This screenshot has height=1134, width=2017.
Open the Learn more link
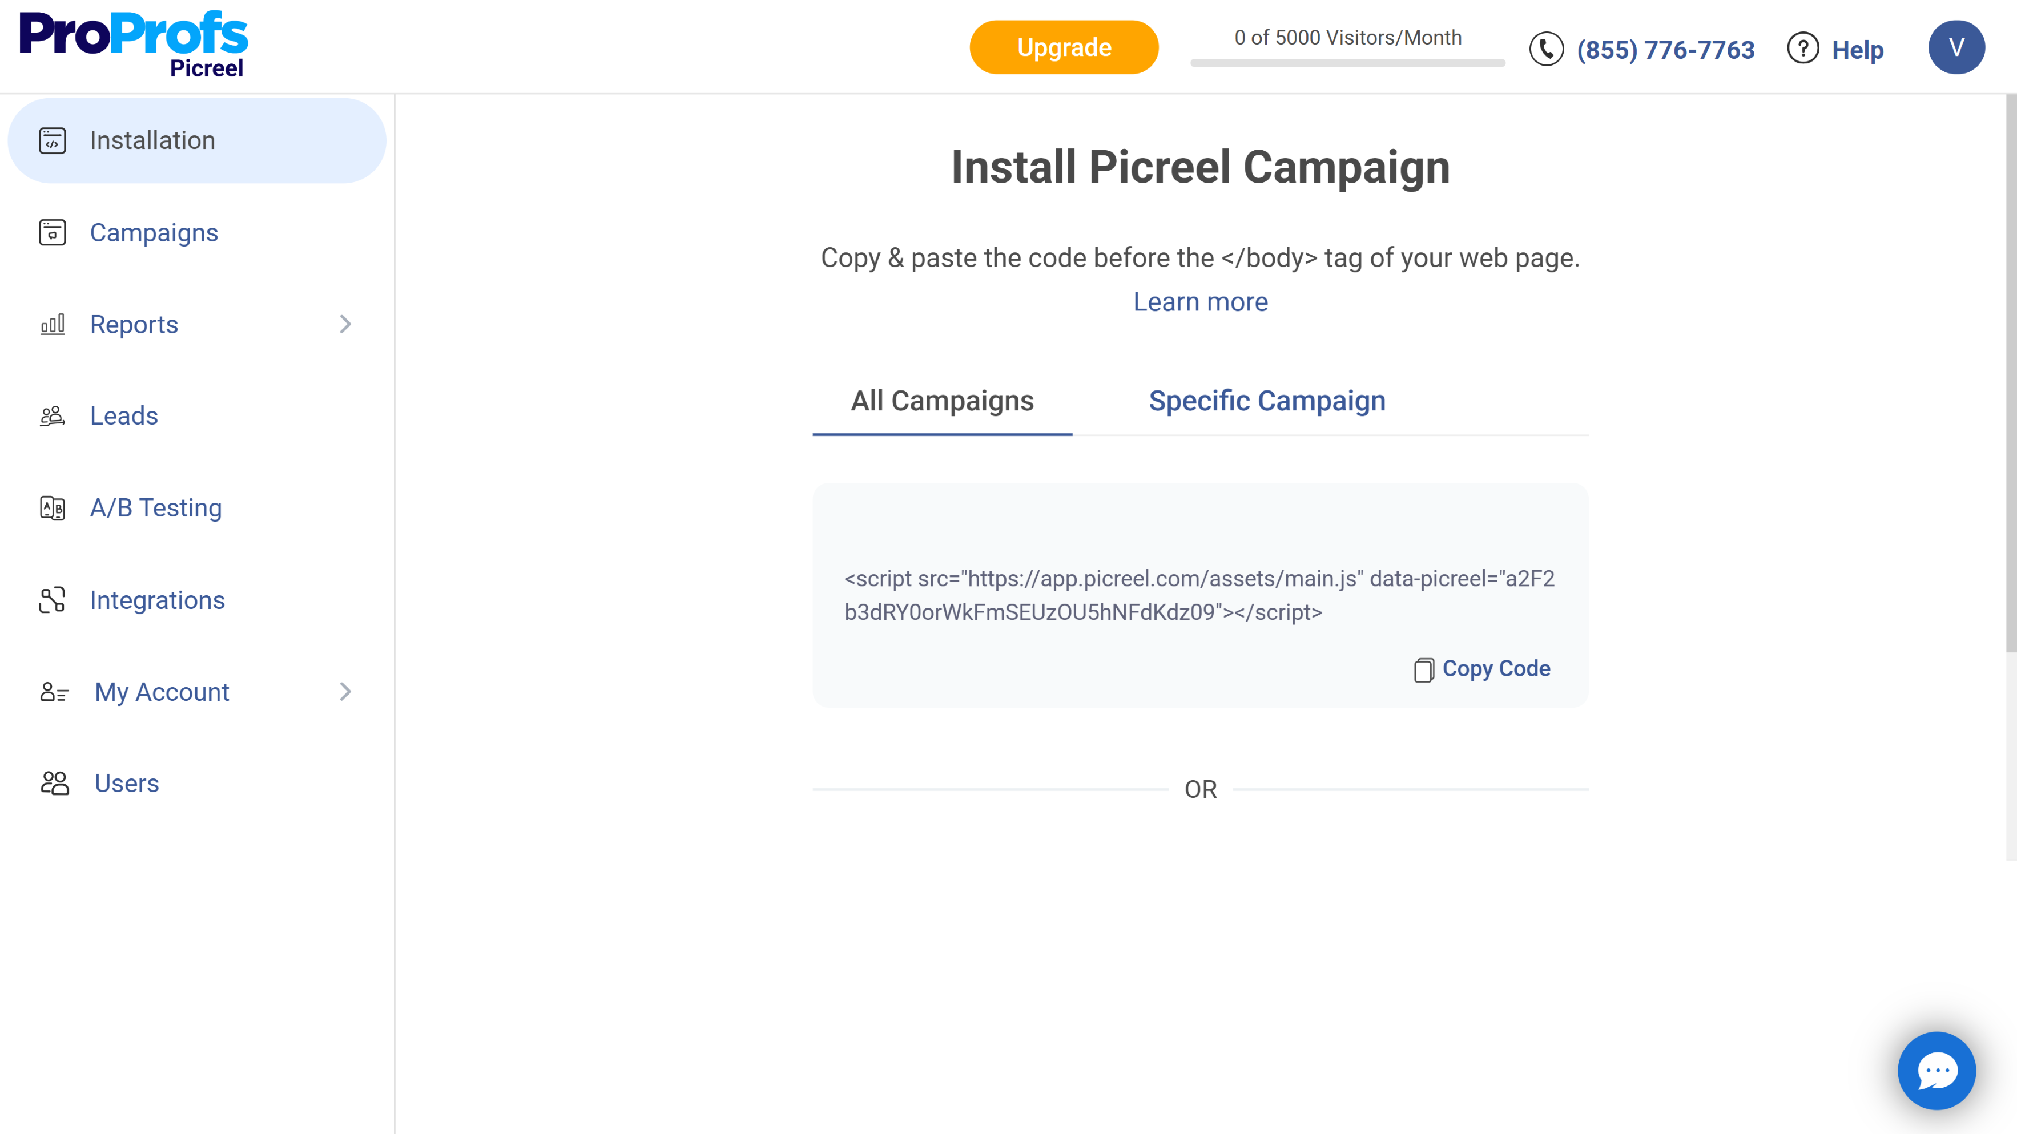click(1199, 302)
